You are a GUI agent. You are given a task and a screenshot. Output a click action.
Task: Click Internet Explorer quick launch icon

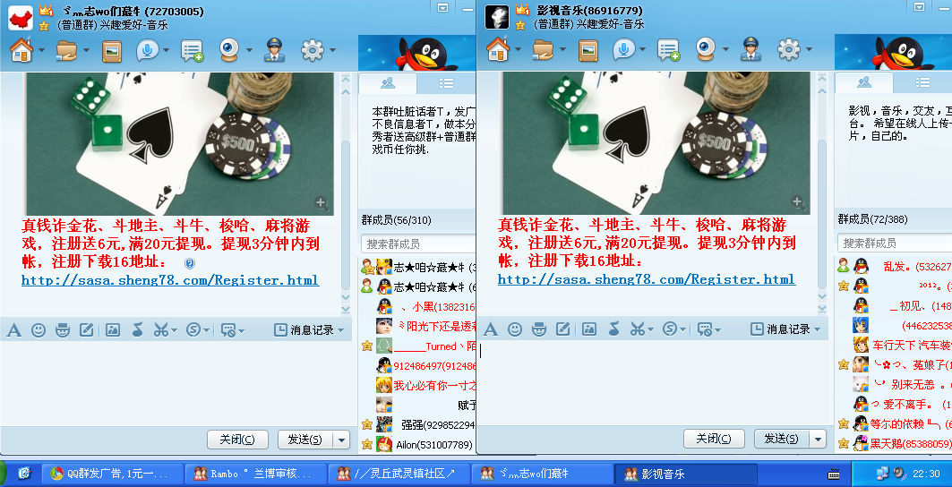tap(24, 474)
